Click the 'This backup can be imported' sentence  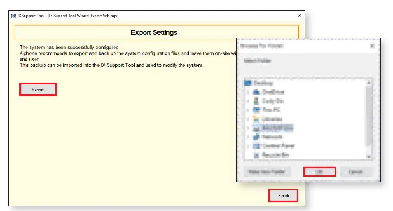tap(112, 65)
